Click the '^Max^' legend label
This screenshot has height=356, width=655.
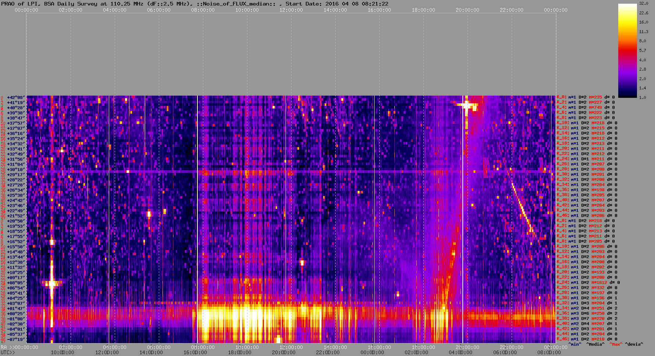coord(616,345)
